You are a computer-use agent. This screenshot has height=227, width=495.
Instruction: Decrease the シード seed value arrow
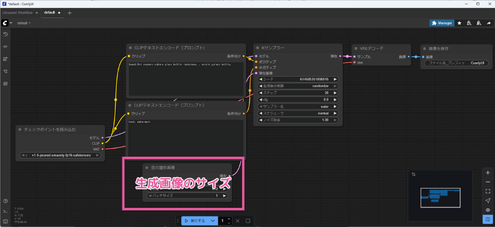(x=260, y=80)
